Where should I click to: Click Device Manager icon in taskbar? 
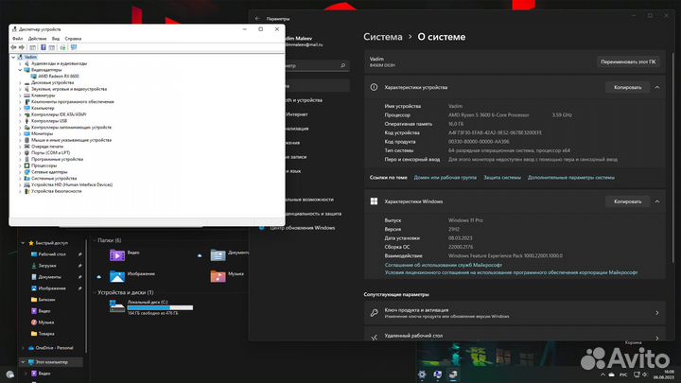453,374
